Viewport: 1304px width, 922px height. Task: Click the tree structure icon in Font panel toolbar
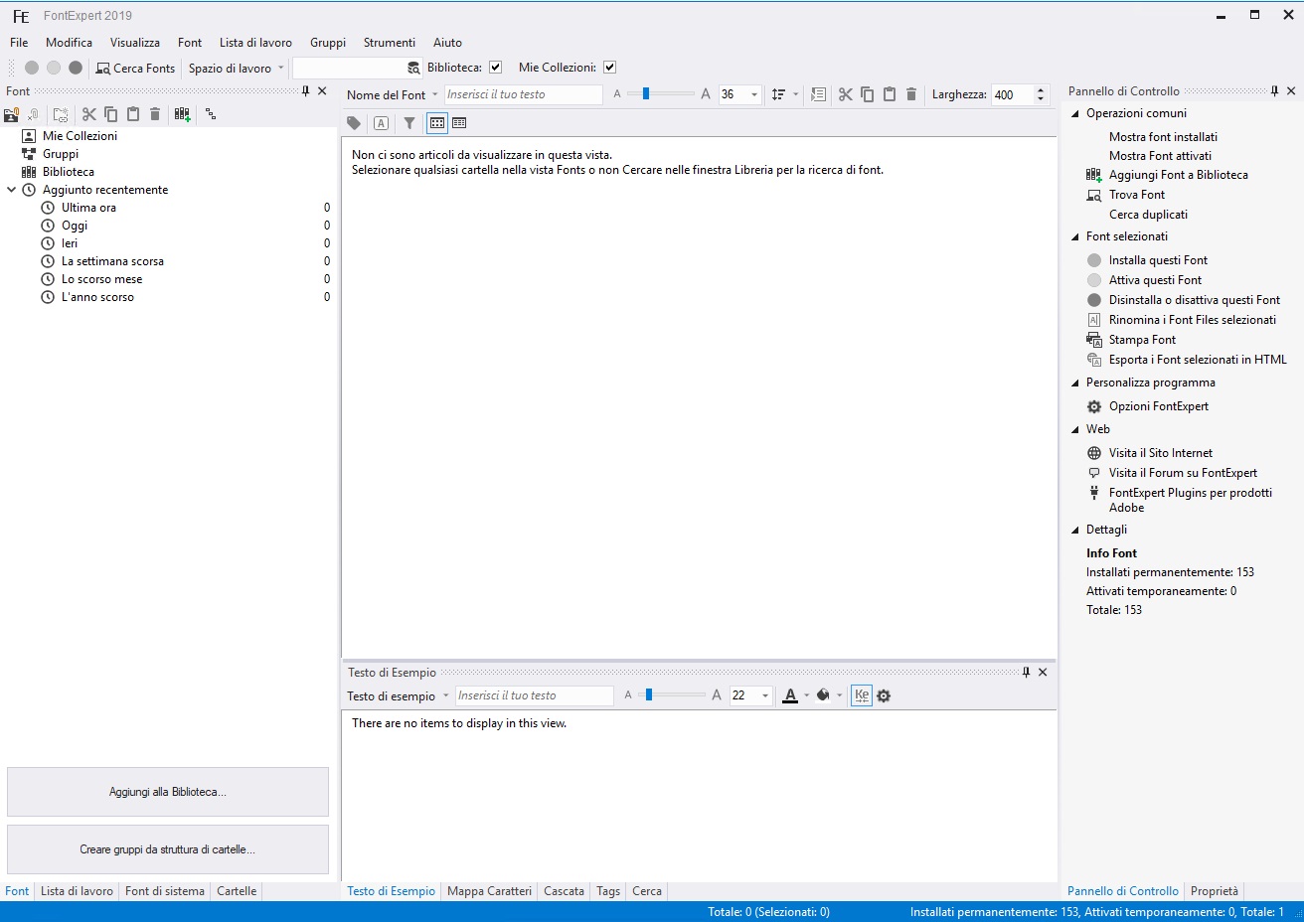pos(211,114)
